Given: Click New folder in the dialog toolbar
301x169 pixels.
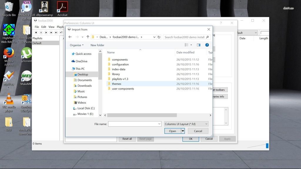Looking at the screenshot, I should coord(97,45).
